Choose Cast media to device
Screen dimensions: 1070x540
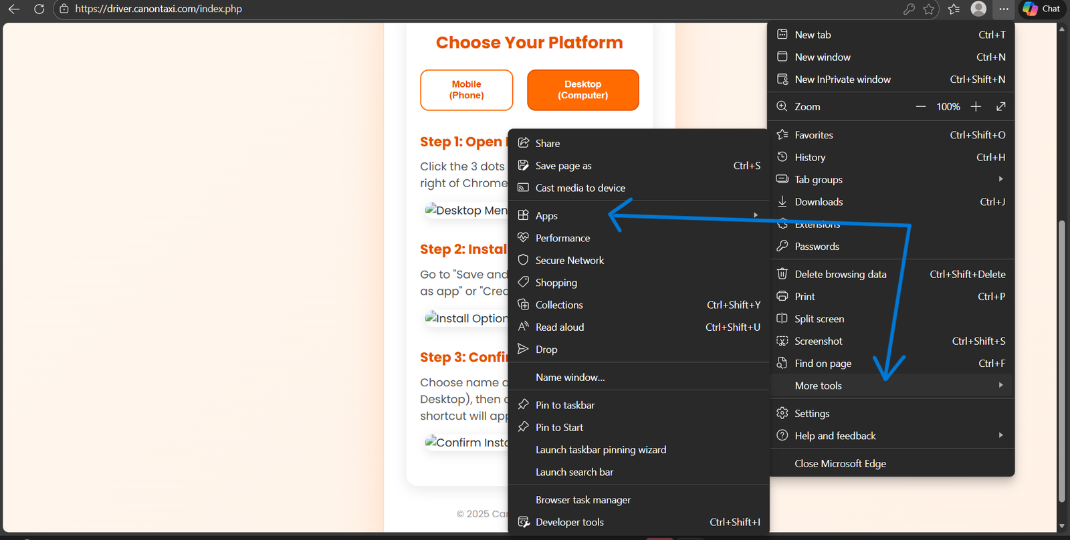click(639, 188)
